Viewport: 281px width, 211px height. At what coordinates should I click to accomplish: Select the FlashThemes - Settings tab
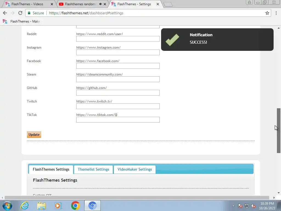134,4
